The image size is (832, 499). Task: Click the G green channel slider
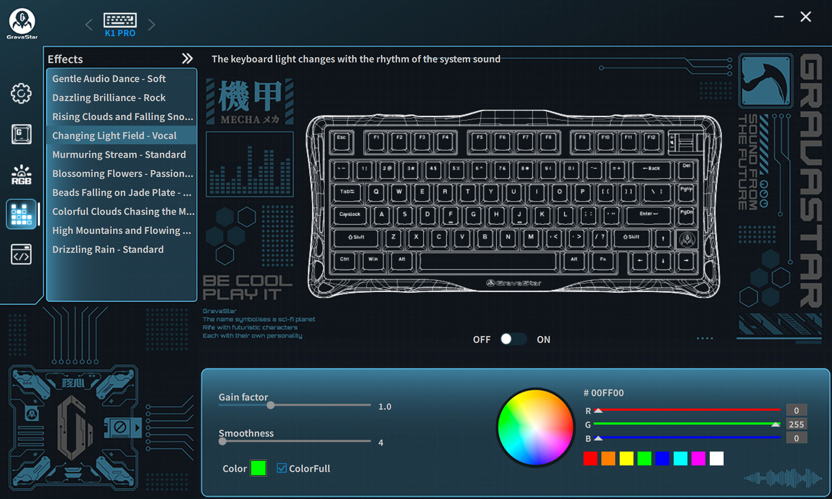(687, 424)
